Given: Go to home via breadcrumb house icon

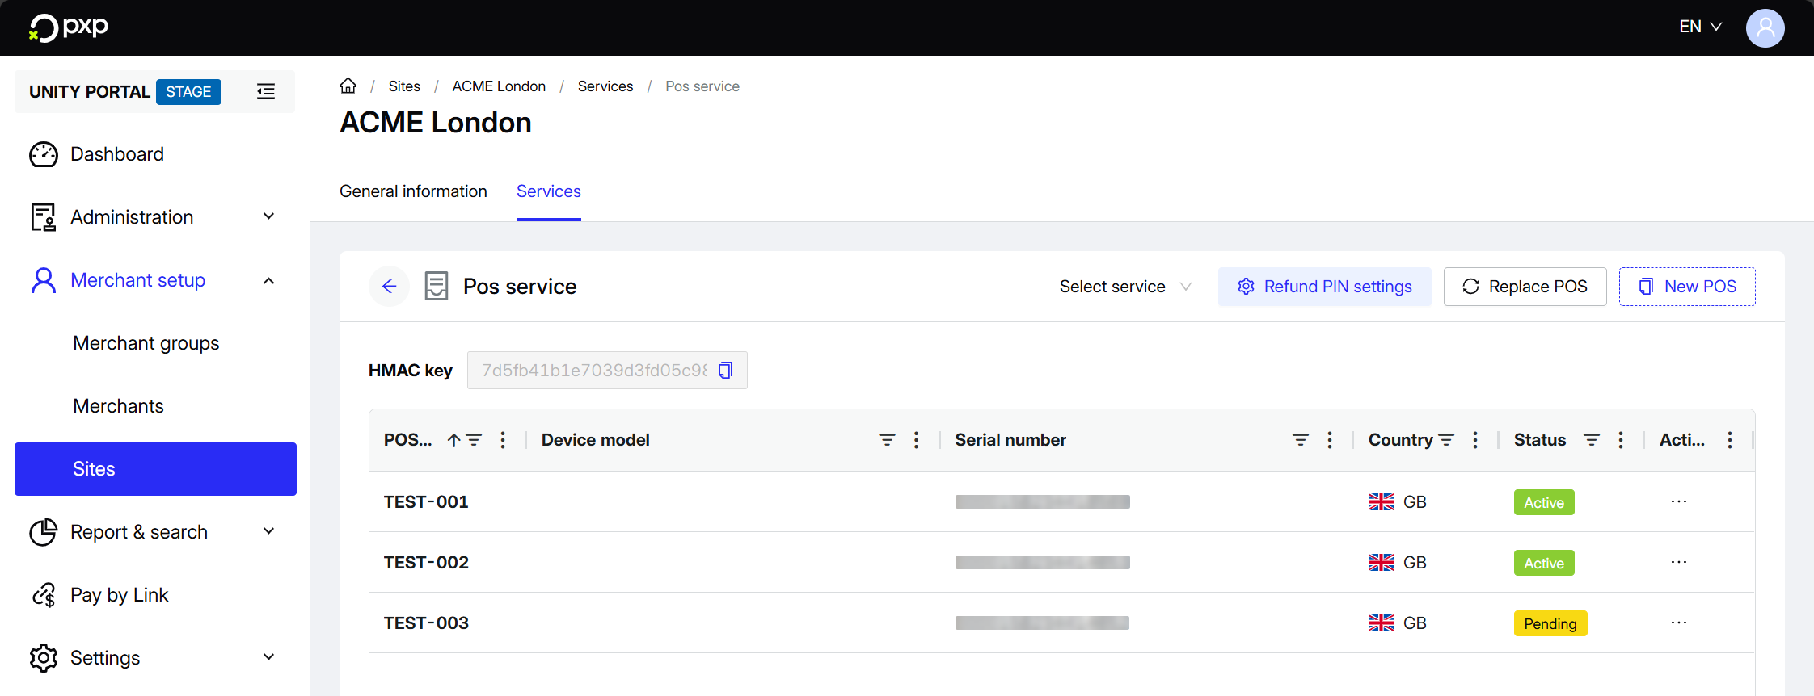Looking at the screenshot, I should click(x=348, y=86).
